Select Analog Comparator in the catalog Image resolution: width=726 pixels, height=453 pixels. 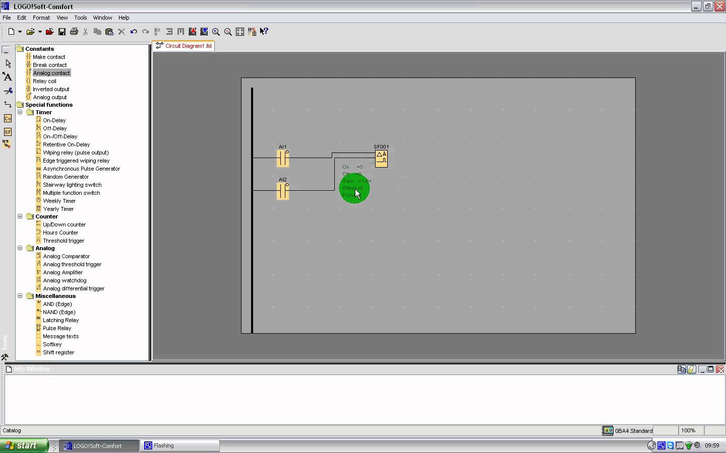66,256
